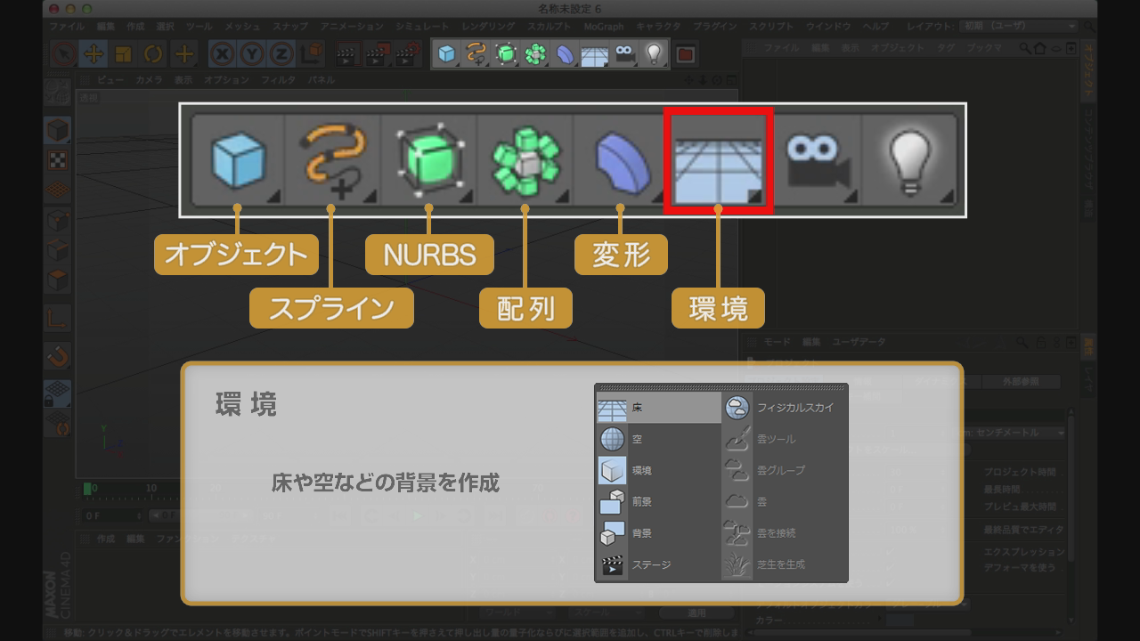The height and width of the screenshot is (641, 1140).
Task: Open the ファイル menu in the main menu bar
Action: click(x=68, y=28)
